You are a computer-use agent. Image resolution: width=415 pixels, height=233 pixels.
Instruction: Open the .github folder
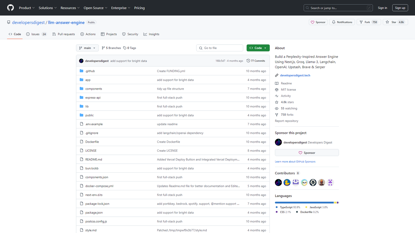pyautogui.click(x=90, y=71)
